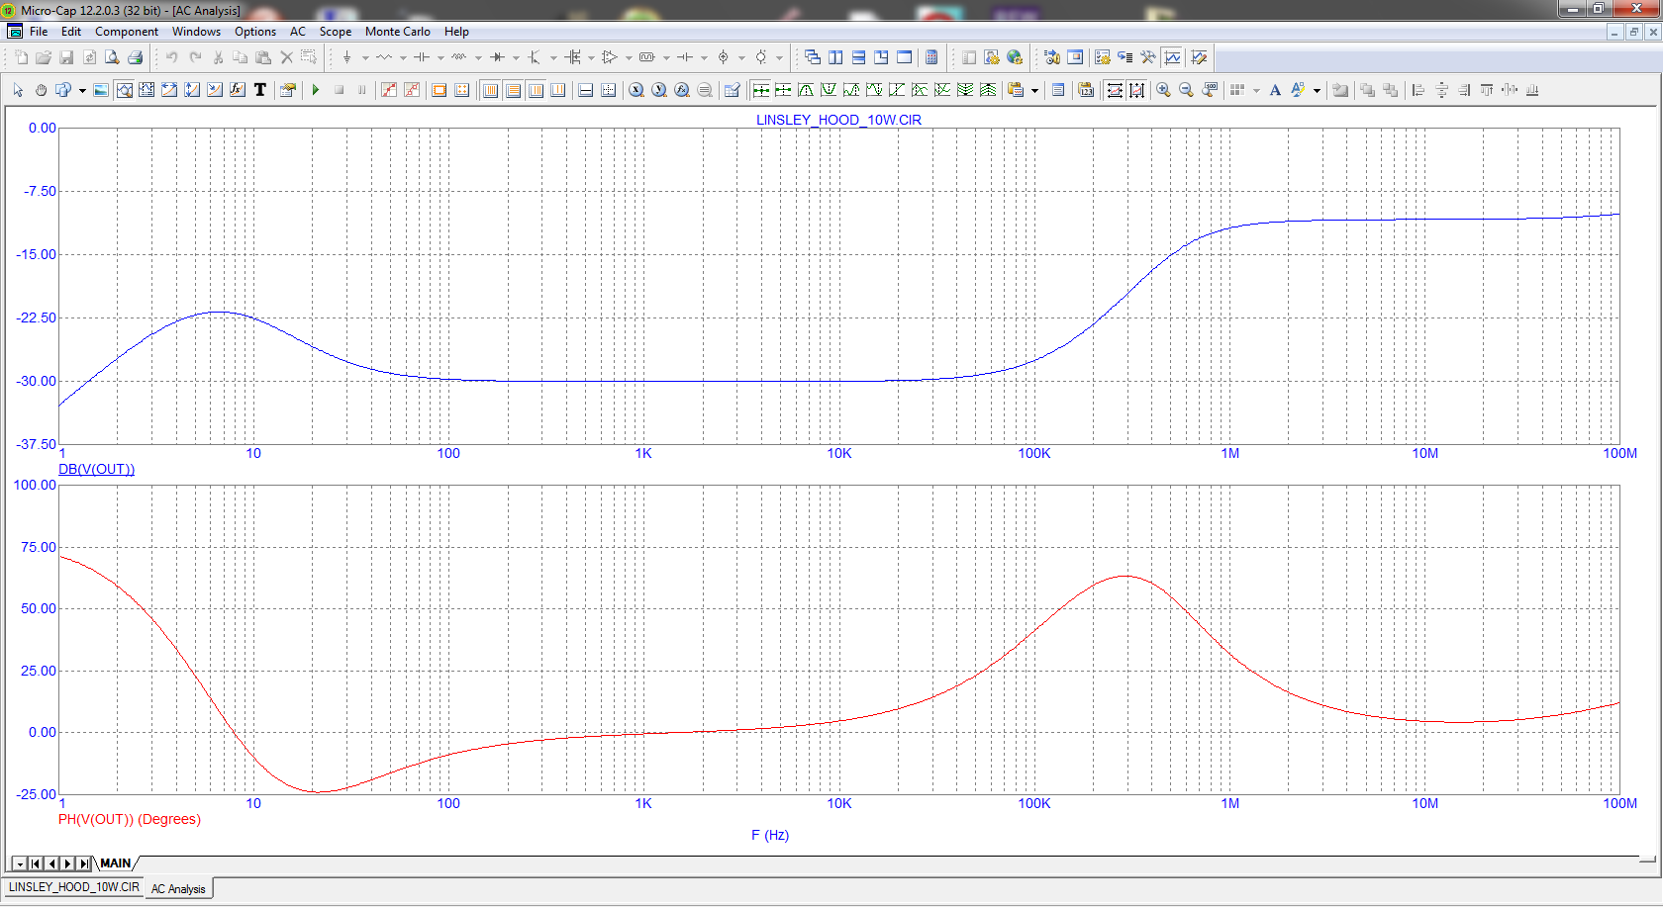Switch to the LINSLEY_HOOD_10W.CIR bottom tab
This screenshot has height=907, width=1663.
point(73,888)
